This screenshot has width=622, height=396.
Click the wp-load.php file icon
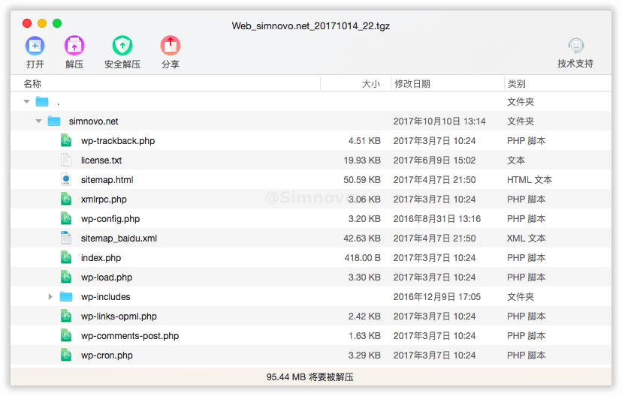tap(66, 277)
